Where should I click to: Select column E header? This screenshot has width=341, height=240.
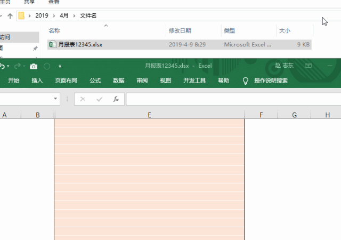click(x=149, y=115)
